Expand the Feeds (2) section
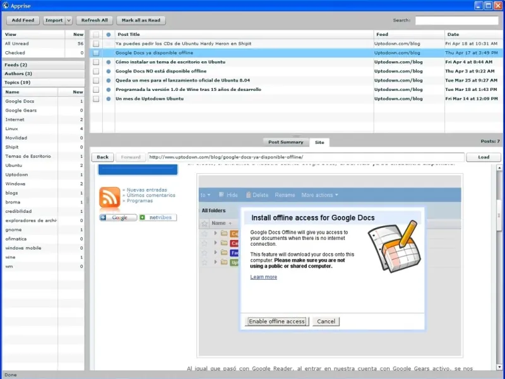505x379 pixels. pos(43,65)
